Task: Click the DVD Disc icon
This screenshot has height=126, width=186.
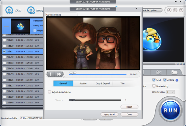Action: pos(9,10)
